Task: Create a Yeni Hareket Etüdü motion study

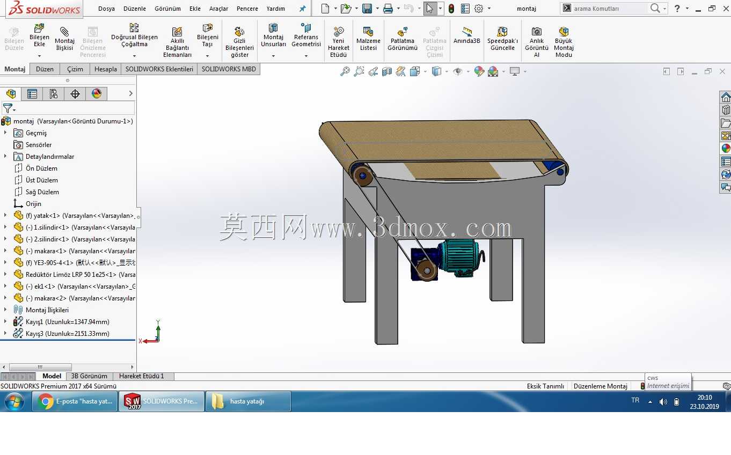Action: [x=338, y=42]
